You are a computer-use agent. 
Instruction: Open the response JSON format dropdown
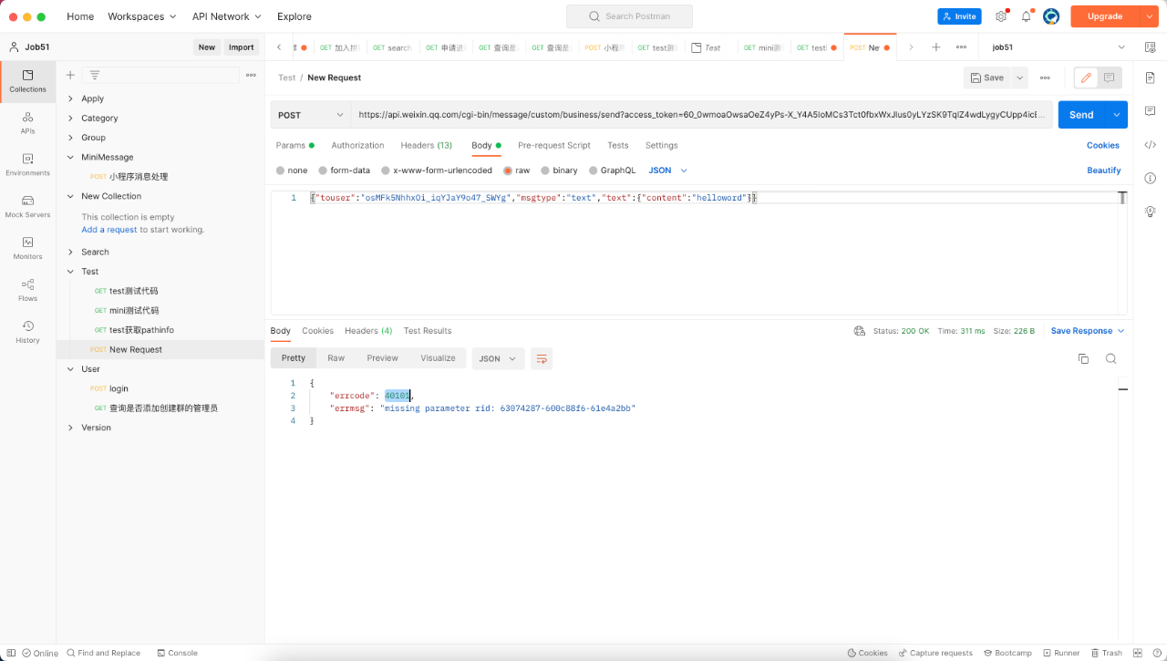tap(498, 359)
